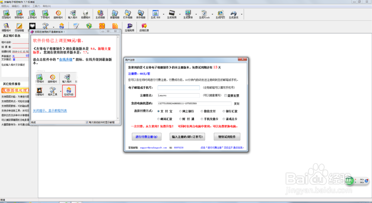Check the 需要发票 invoice checkbox
The height and width of the screenshot is (203, 372).
[x=226, y=96]
